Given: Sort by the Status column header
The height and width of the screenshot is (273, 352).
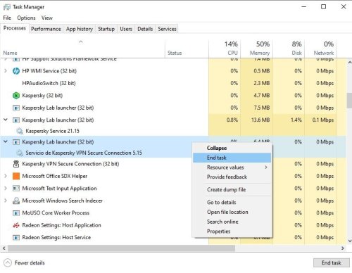Looking at the screenshot, I should pos(187,49).
